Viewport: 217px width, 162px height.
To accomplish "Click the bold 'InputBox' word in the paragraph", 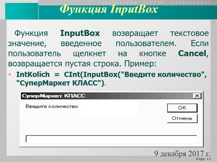I will tap(80, 33).
